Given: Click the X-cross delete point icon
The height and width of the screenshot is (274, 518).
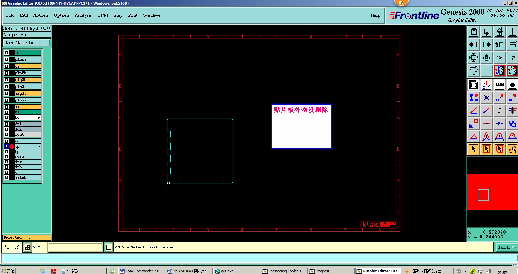Looking at the screenshot, I should [x=487, y=98].
